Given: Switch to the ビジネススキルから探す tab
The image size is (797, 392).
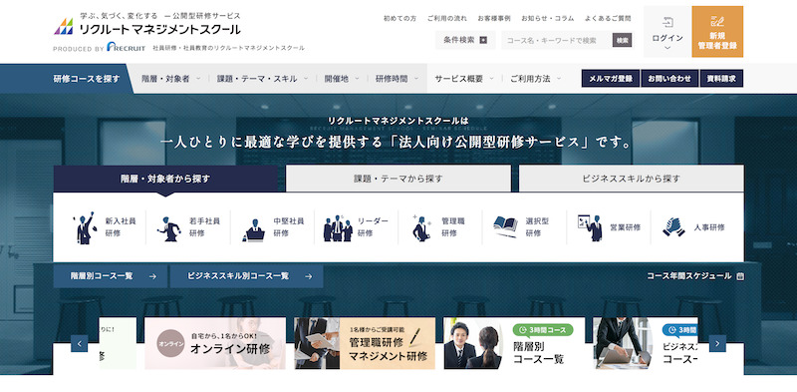Looking at the screenshot, I should coord(631,179).
